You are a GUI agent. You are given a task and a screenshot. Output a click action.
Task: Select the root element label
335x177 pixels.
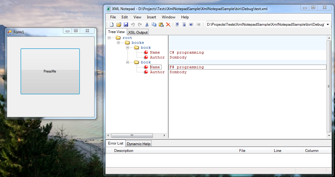tap(127, 38)
